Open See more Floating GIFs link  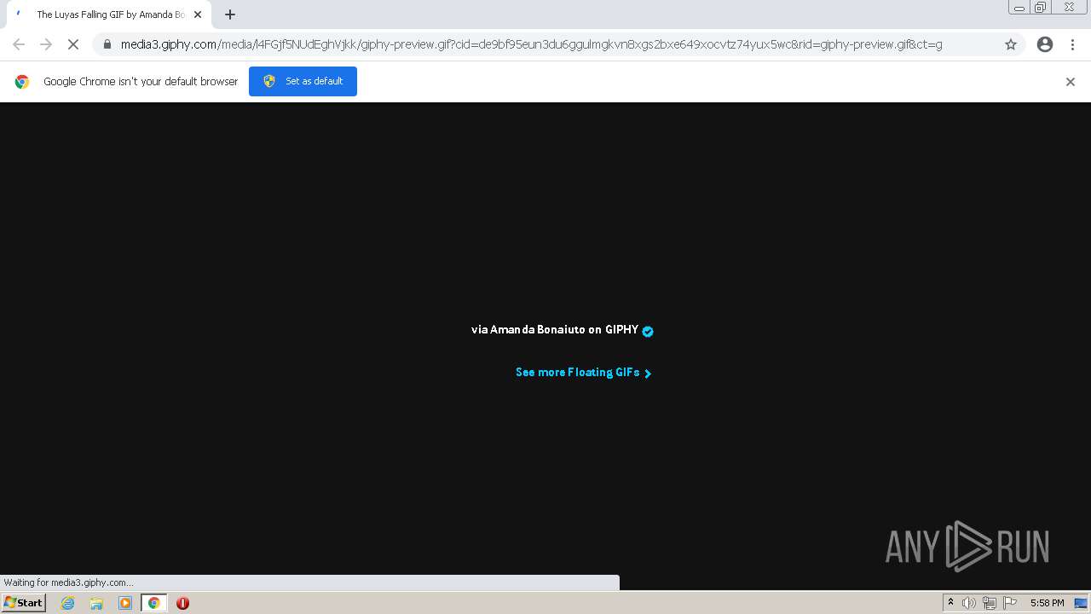click(583, 373)
